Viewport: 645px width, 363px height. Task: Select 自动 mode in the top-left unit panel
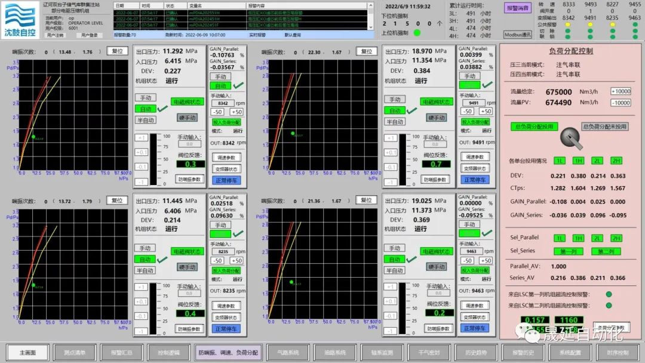(145, 109)
